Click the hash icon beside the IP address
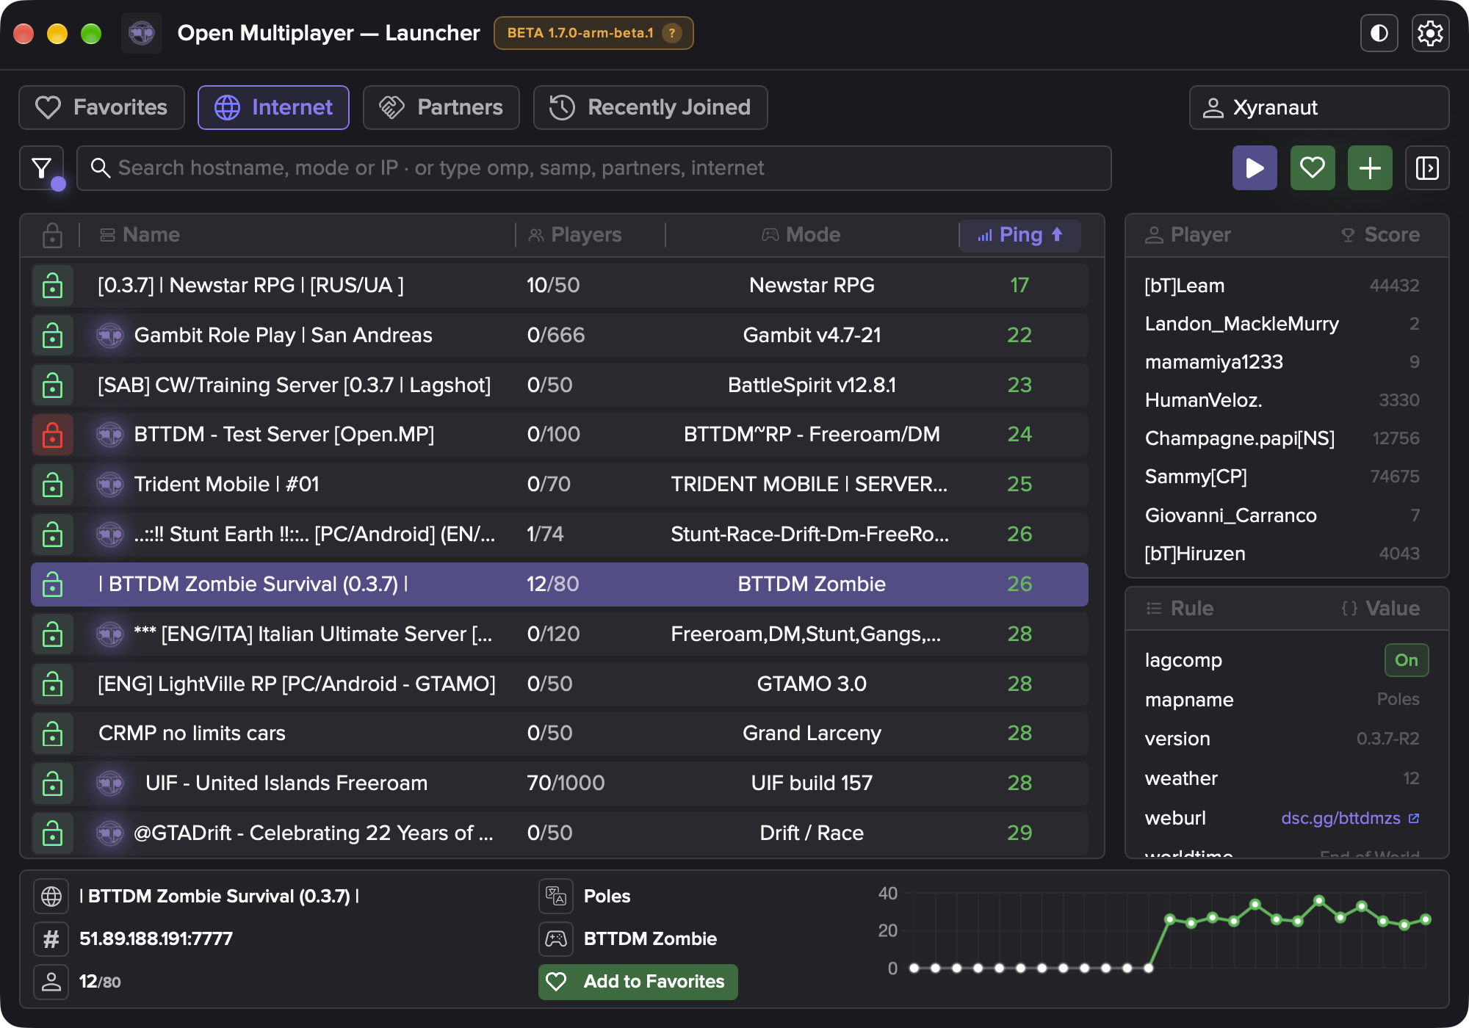Image resolution: width=1469 pixels, height=1028 pixels. pos(51,938)
